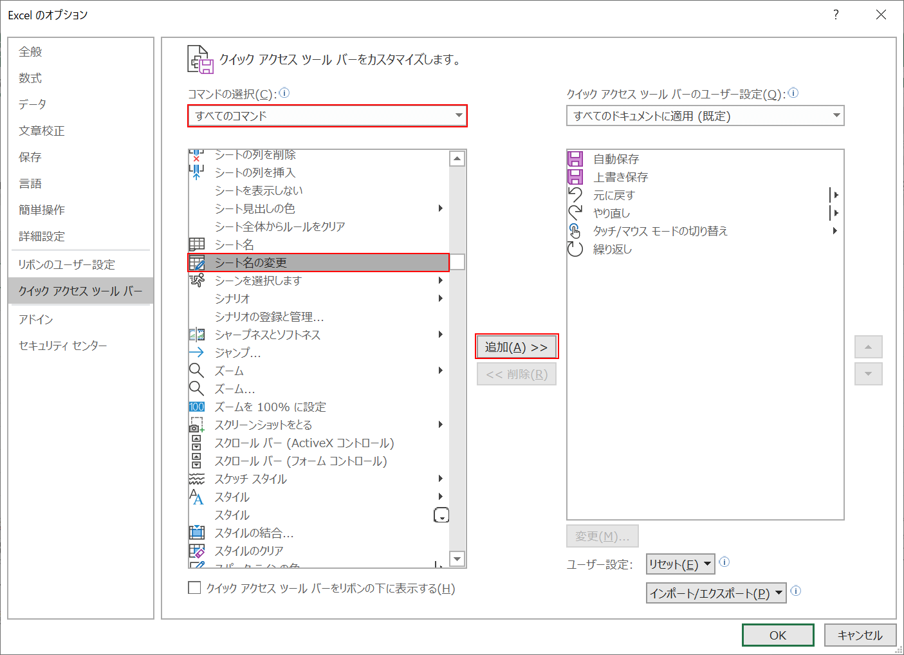
Task: Open the コマンドの選択 dropdown
Action: tap(327, 116)
